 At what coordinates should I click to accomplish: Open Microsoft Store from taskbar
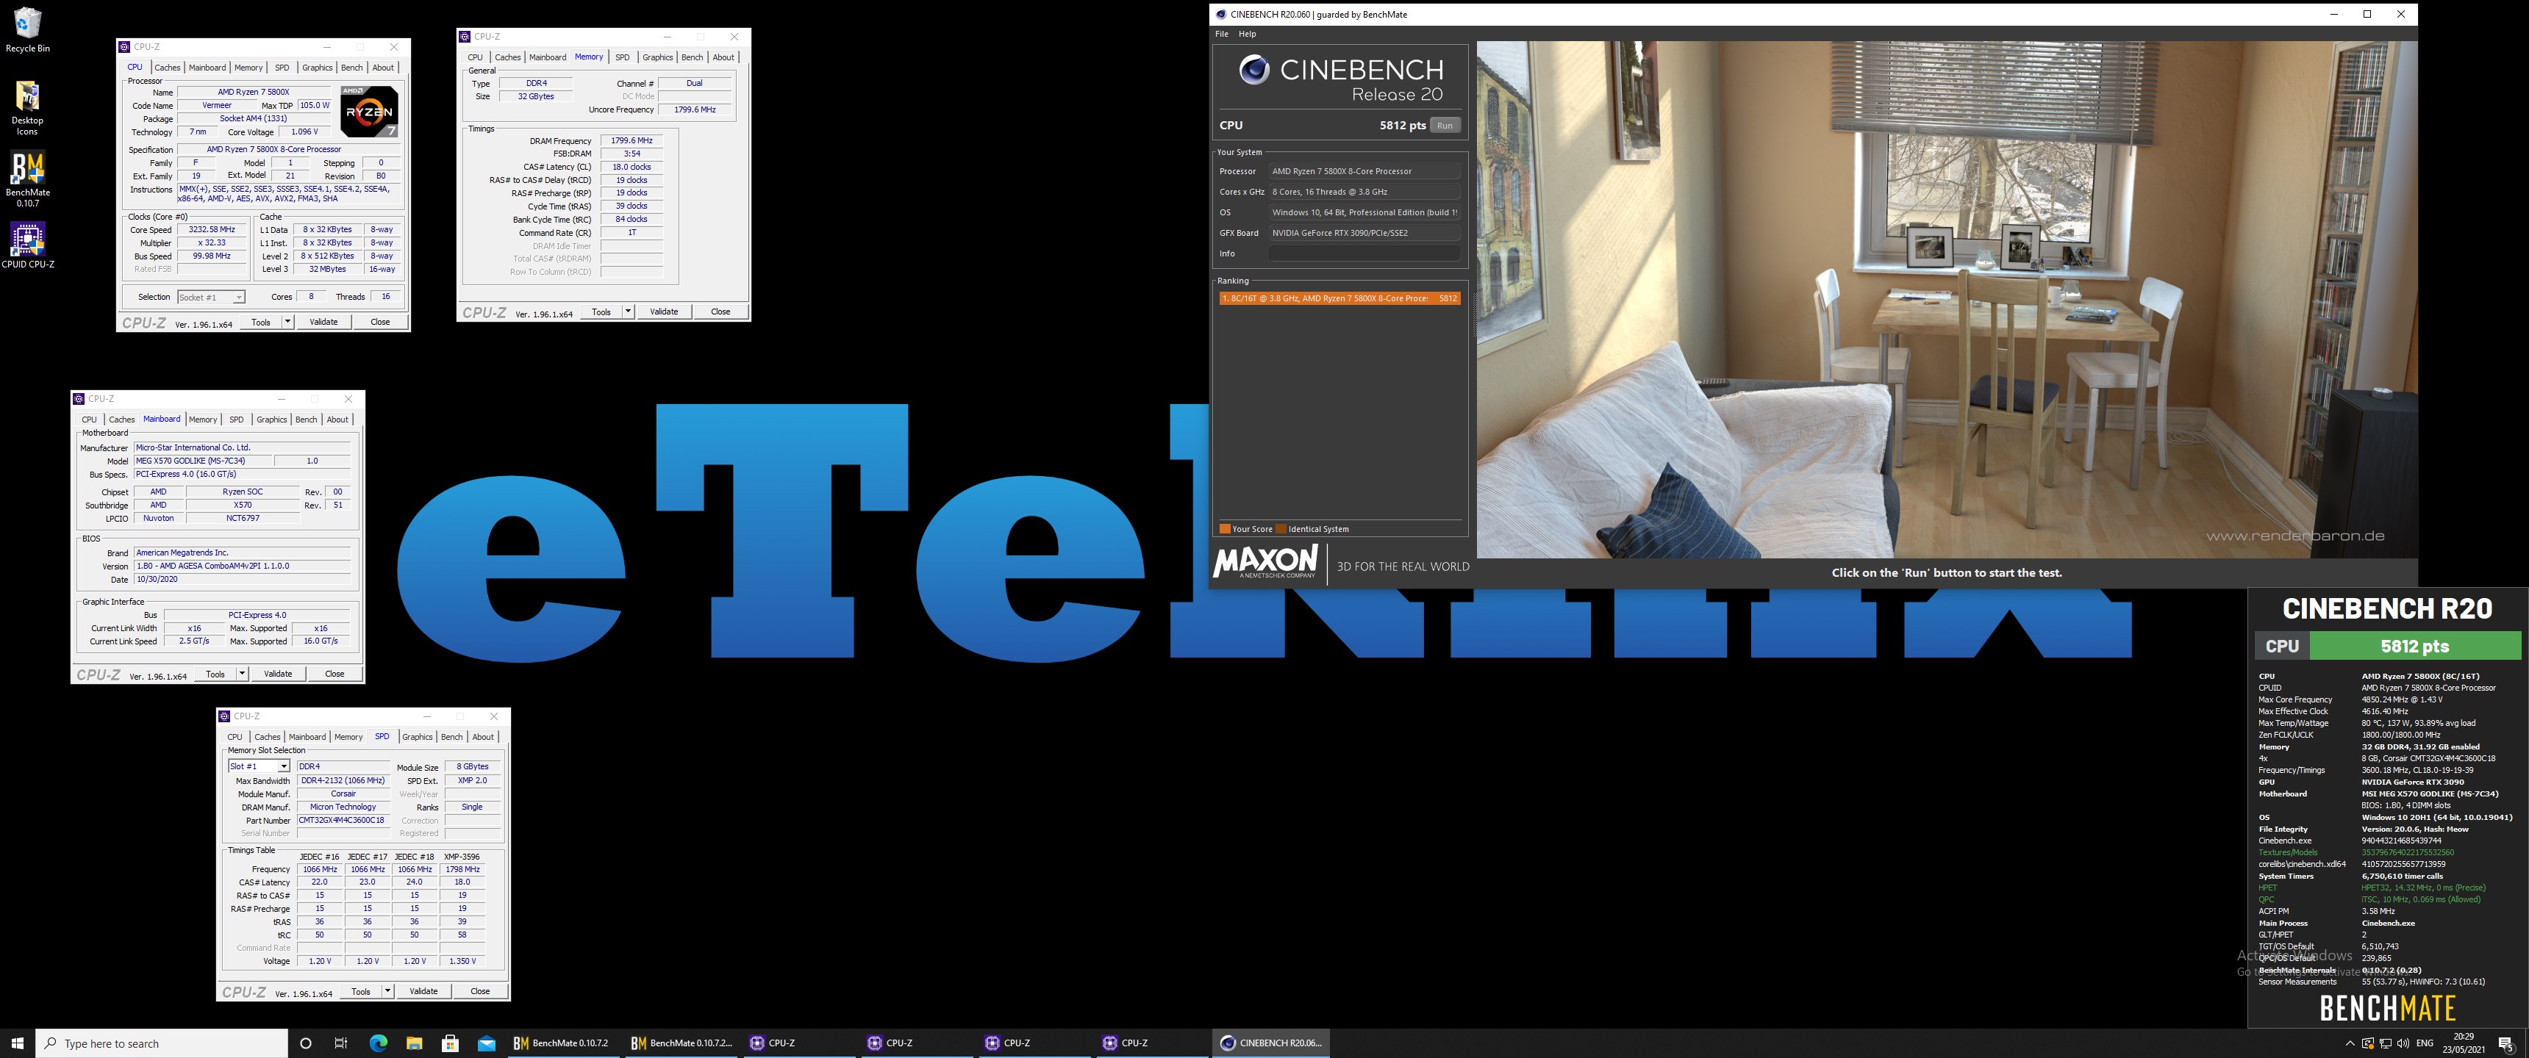point(451,1043)
